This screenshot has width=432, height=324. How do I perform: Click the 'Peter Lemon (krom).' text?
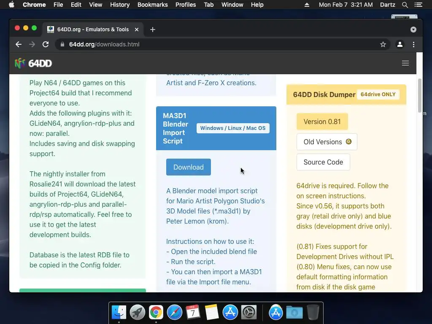pyautogui.click(x=197, y=221)
